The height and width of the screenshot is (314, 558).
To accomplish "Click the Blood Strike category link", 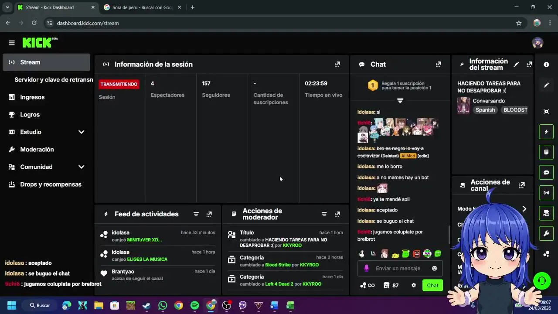I will [278, 265].
